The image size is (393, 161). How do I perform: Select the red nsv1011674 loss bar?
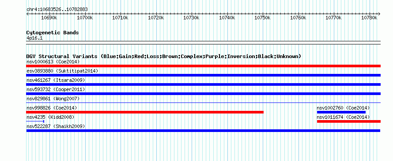(349, 121)
